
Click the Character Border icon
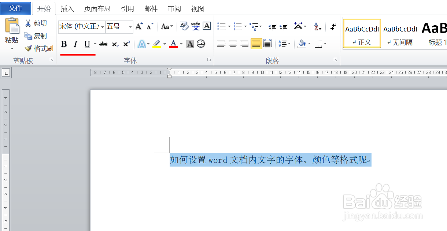click(207, 26)
